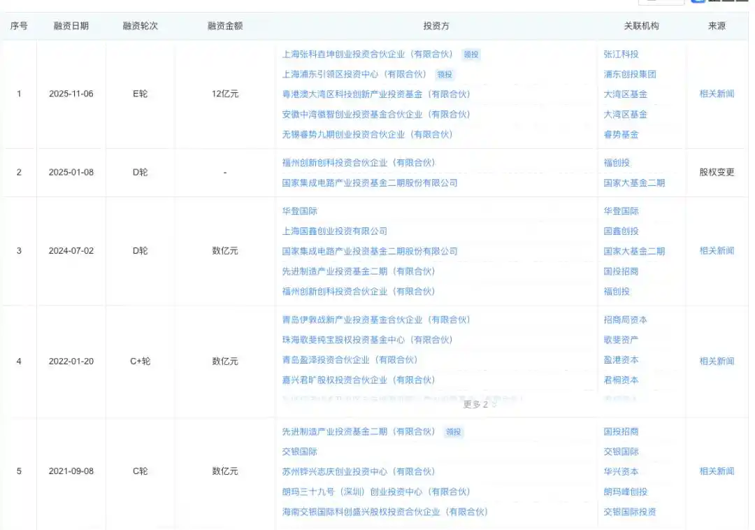Image resolution: width=755 pixels, height=530 pixels.
Task: Open related institution 交银国际投资
Action: (630, 513)
